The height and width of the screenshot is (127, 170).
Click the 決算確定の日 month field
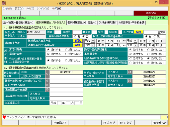[x=68, y=103]
